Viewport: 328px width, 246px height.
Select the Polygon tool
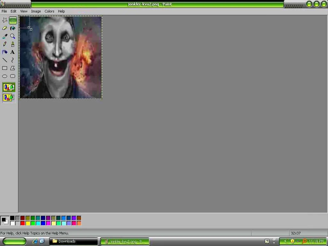(13, 68)
